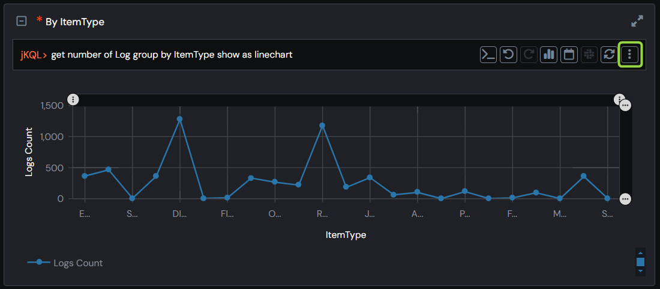Toggle the Logs Count legend series

pyautogui.click(x=65, y=263)
